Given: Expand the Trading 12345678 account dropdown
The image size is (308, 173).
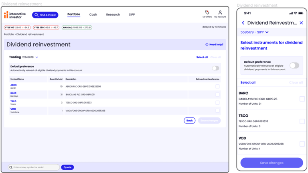Looking at the screenshot, I should [x=37, y=57].
